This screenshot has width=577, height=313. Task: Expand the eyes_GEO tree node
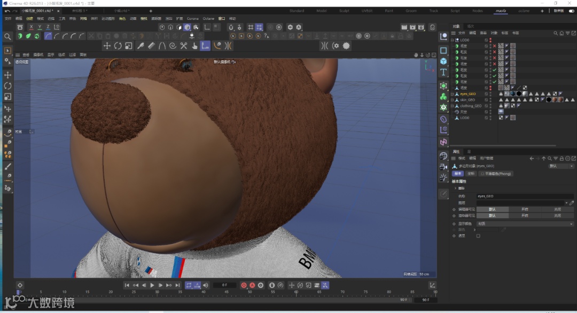453,94
